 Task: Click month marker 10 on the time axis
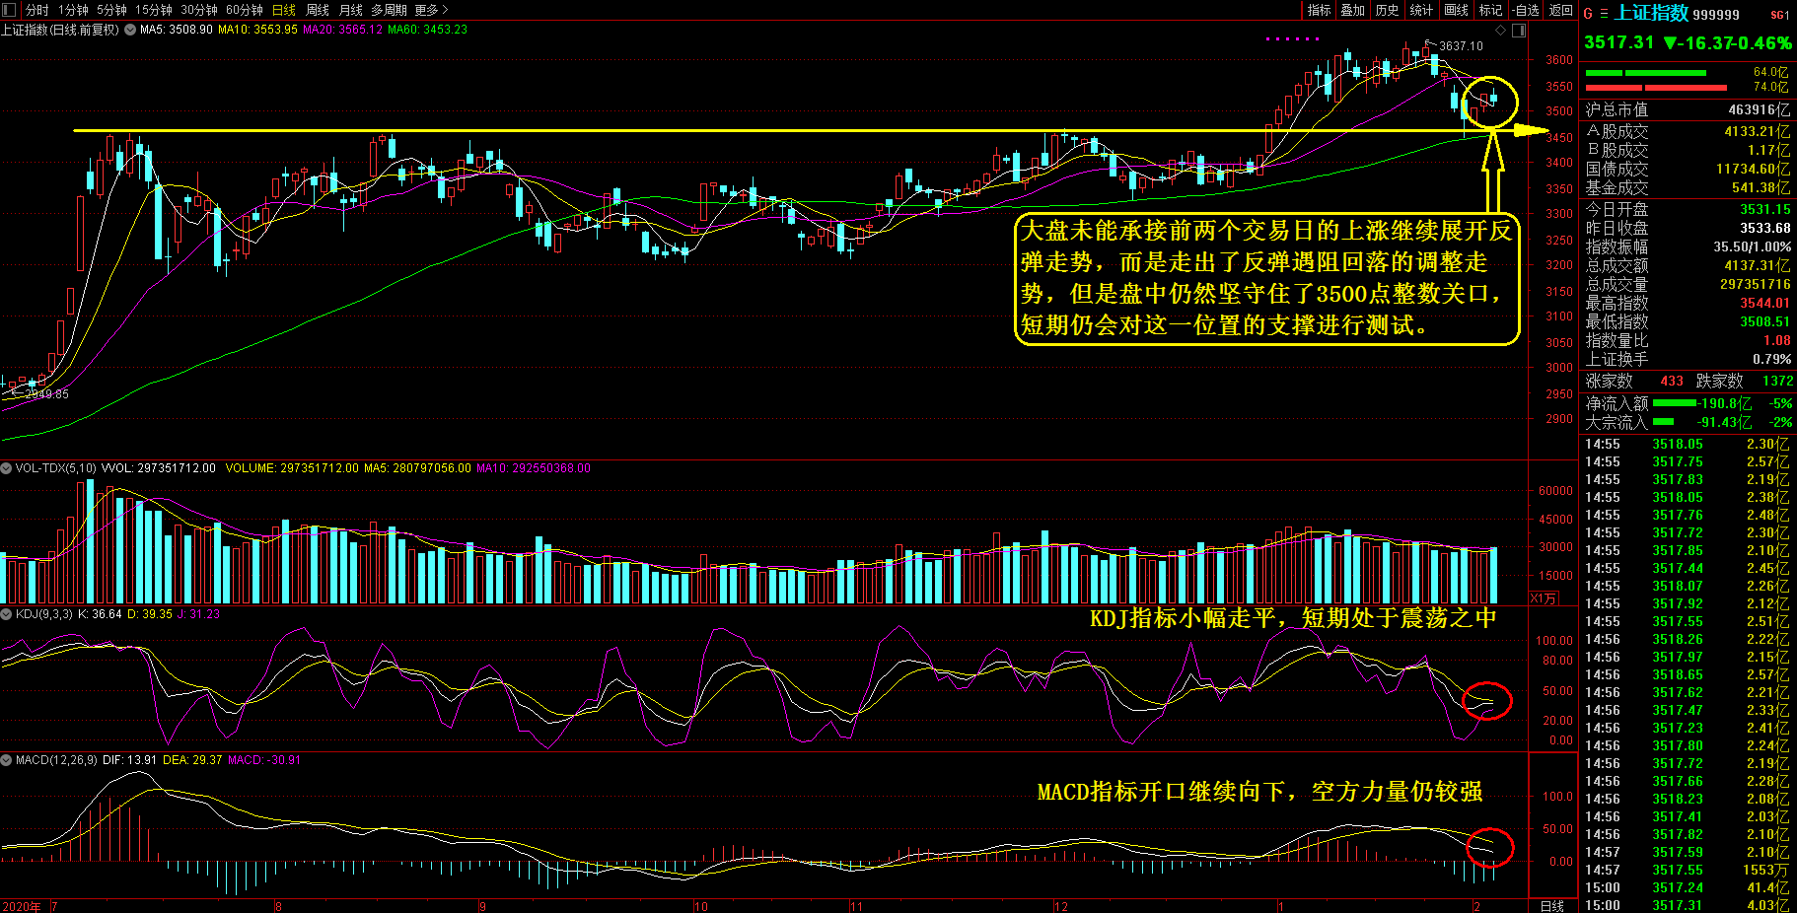[701, 906]
